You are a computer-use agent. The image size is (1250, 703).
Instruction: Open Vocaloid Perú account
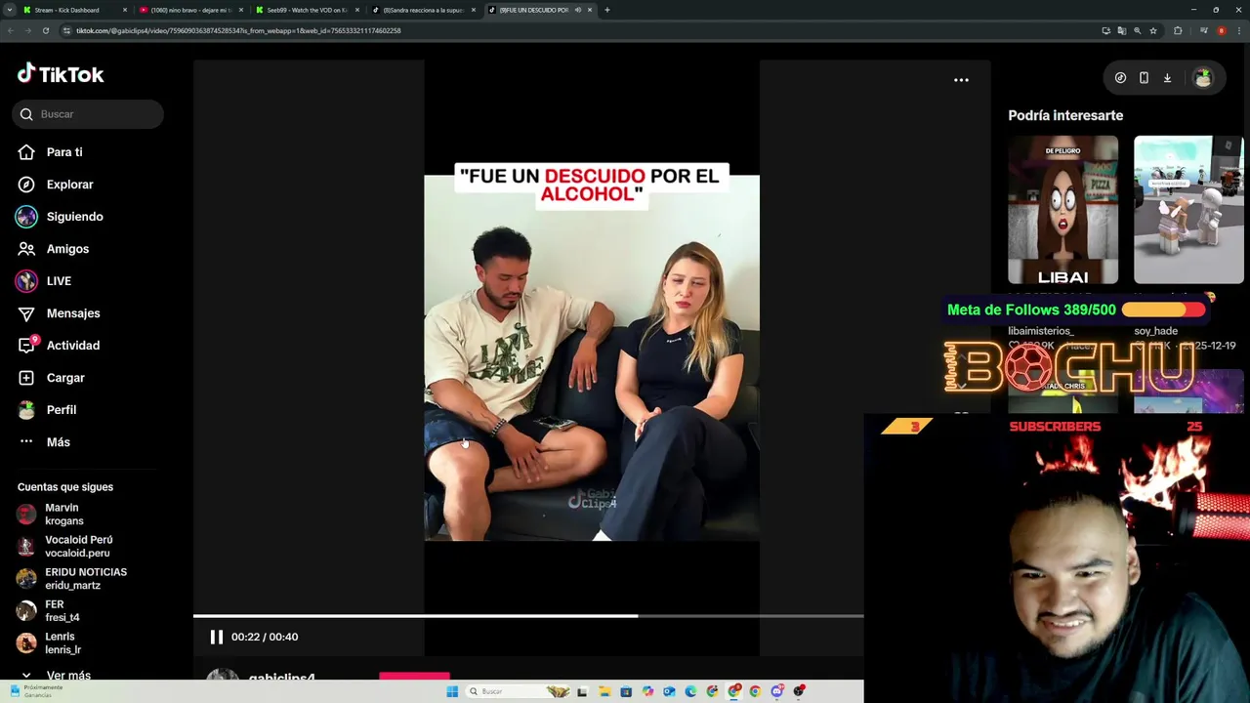click(78, 547)
